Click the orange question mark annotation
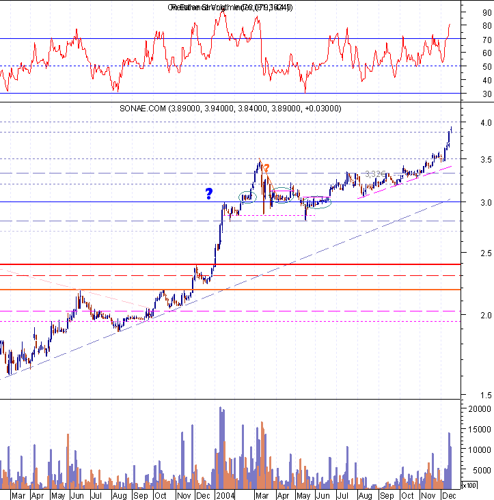The width and height of the screenshot is (494, 500). click(266, 168)
